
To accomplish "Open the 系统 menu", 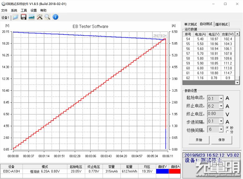I will [x=14, y=10].
